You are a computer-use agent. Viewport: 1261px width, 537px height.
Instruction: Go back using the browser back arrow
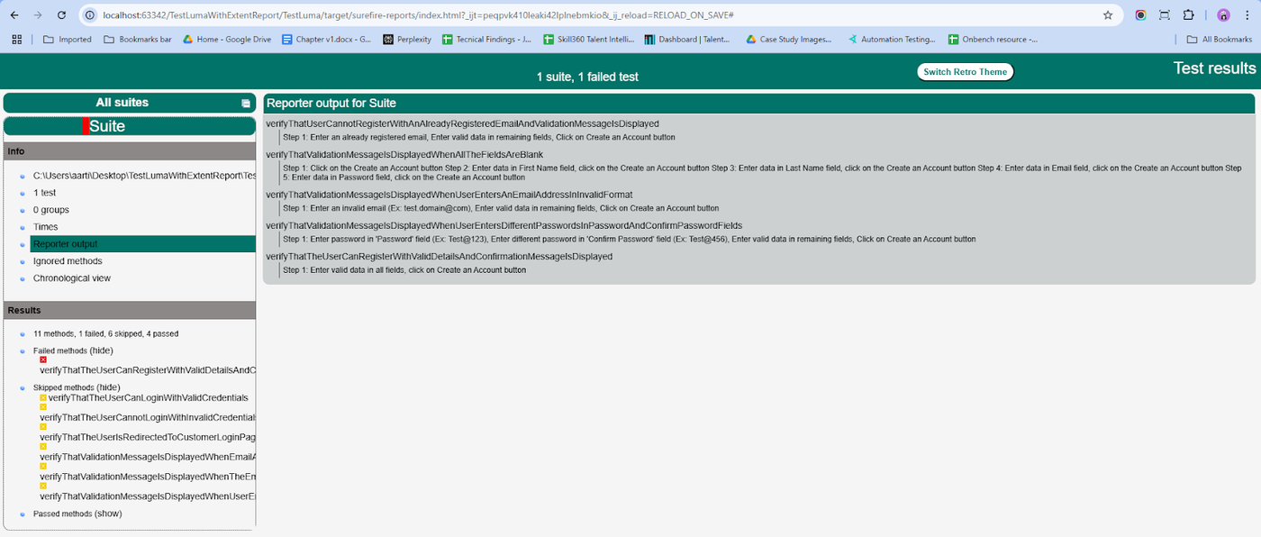pyautogui.click(x=14, y=15)
